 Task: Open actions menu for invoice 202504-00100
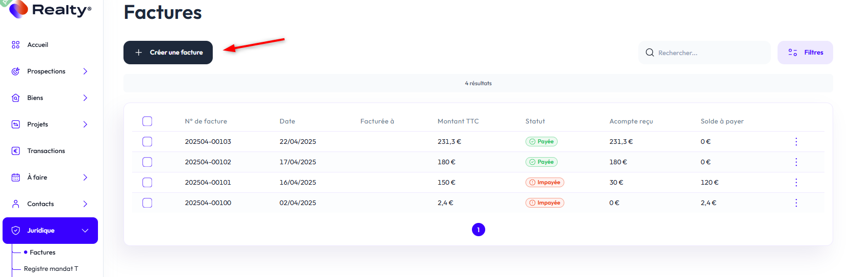click(x=796, y=203)
